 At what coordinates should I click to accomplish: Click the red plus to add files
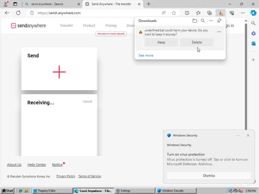pos(59,72)
